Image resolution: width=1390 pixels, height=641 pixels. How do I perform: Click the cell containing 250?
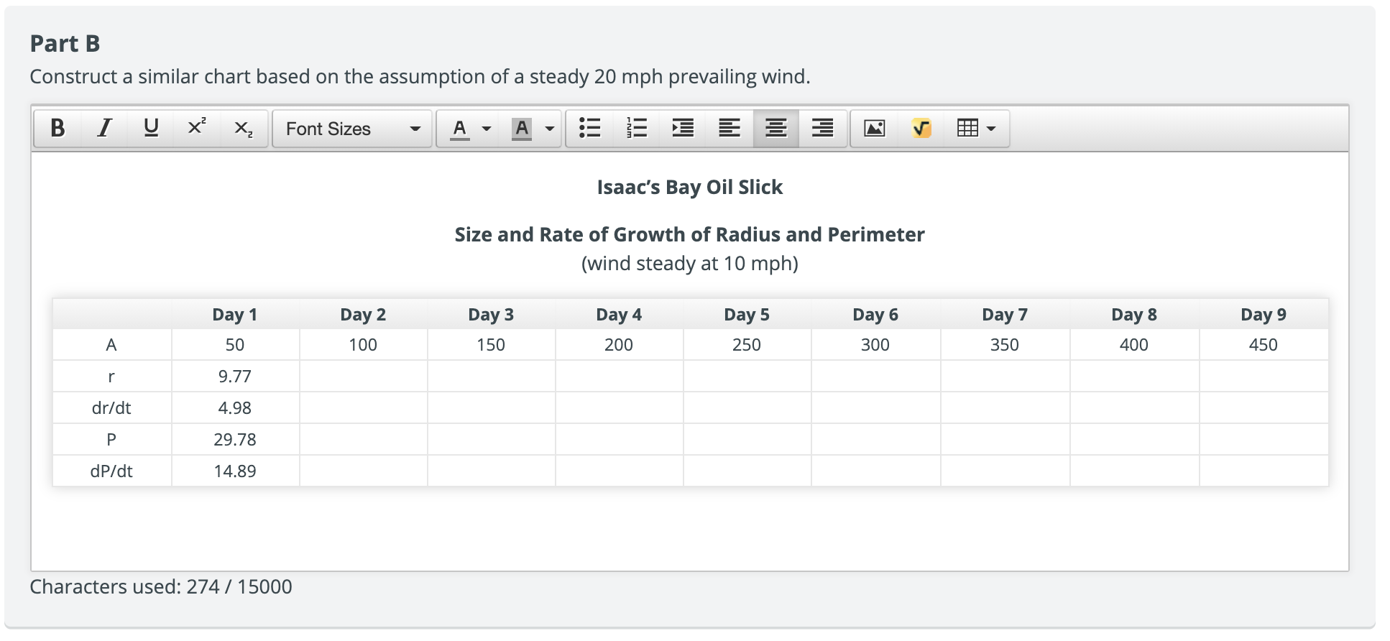[747, 345]
